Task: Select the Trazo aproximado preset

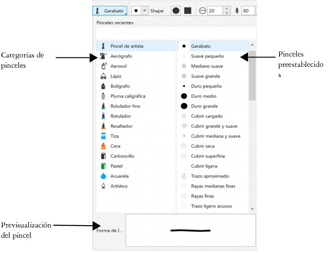Action: pos(210,176)
